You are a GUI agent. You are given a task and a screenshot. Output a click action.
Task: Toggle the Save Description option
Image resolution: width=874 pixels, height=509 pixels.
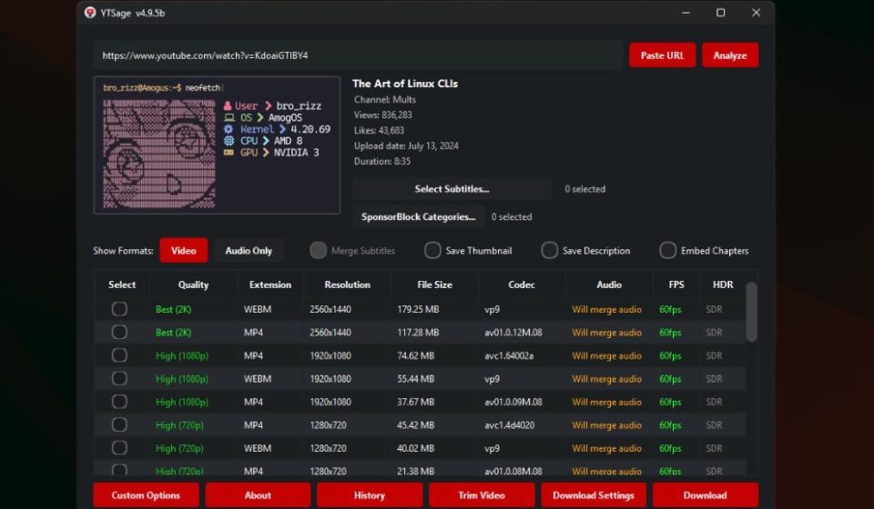click(x=550, y=251)
